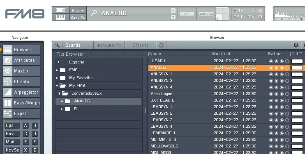Click the plus icon beside Explorer
Image resolution: width=305 pixels, height=154 pixels.
click(x=58, y=62)
